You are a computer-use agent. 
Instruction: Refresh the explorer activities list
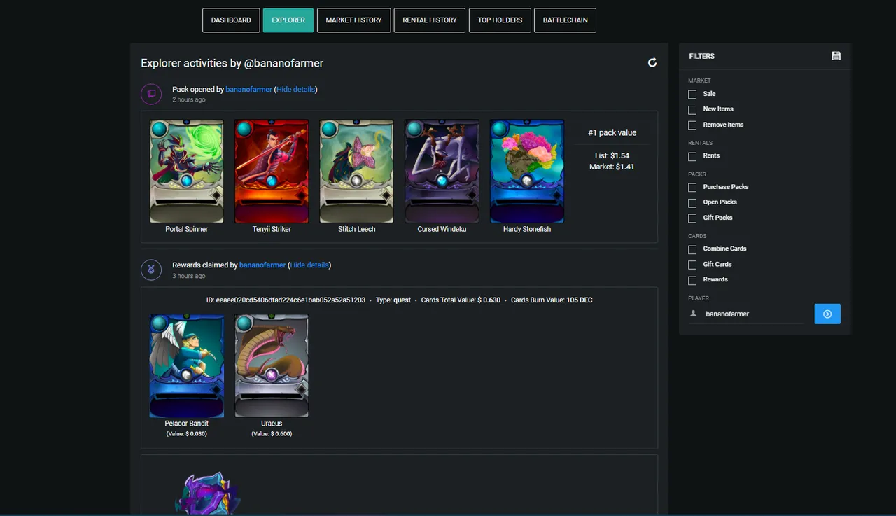(x=652, y=62)
